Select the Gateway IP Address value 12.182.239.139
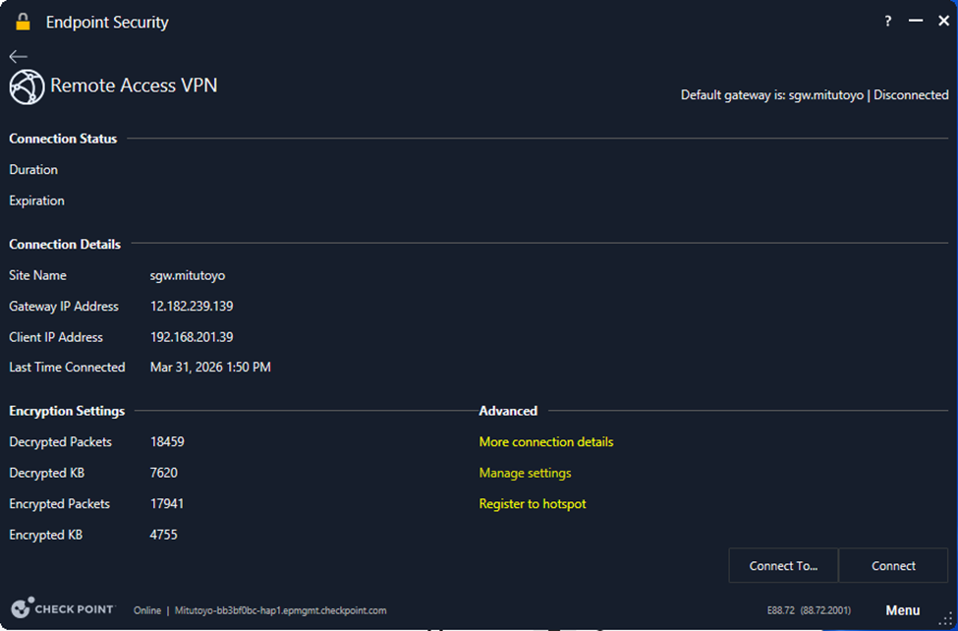Screen dimensions: 958x631 [192, 307]
